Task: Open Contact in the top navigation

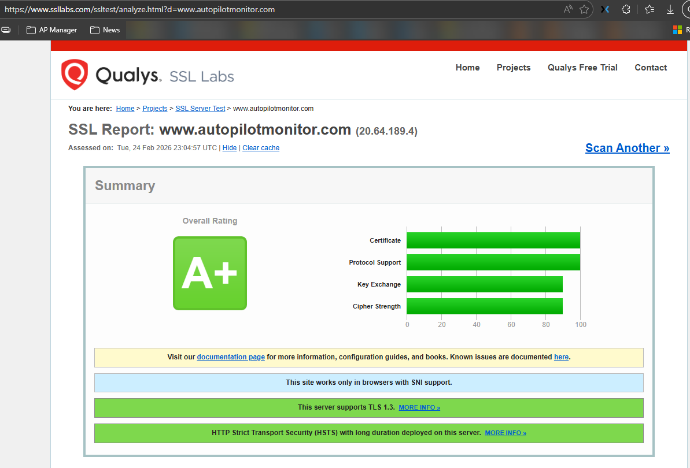Action: pyautogui.click(x=651, y=67)
